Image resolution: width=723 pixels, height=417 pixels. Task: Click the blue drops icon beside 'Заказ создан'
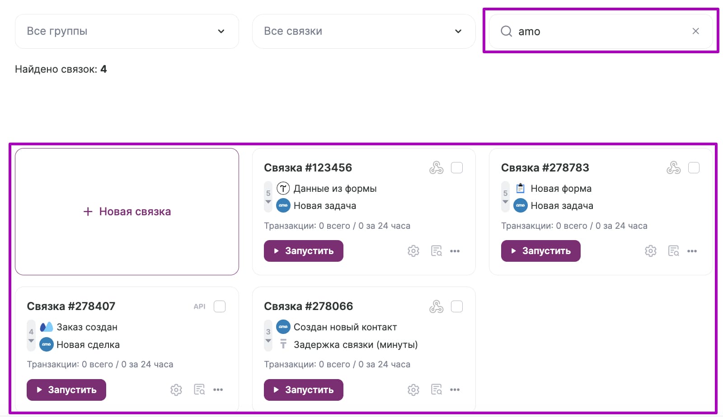[47, 327]
